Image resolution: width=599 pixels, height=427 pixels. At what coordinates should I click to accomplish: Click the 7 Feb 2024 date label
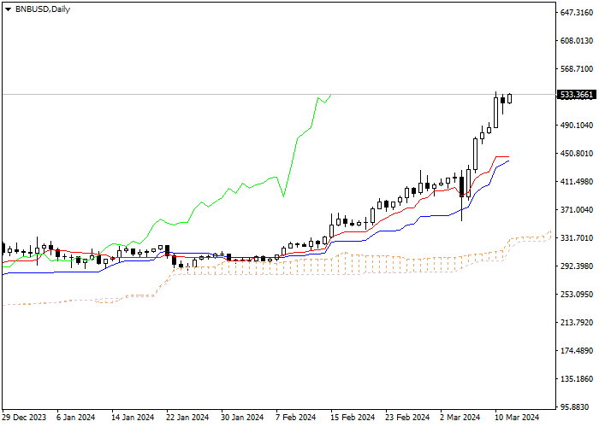[x=296, y=418]
